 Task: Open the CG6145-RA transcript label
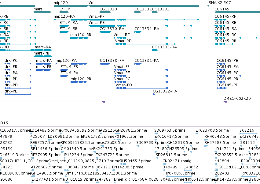(x=226, y=29)
